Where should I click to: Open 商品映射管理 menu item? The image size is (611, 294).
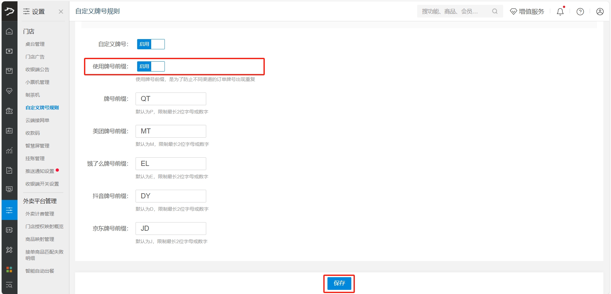(40, 239)
